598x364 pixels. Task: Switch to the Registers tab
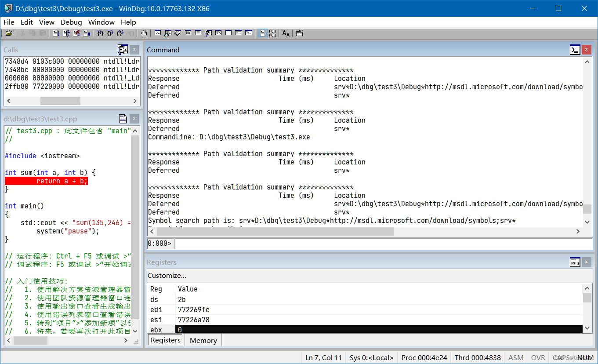tap(166, 340)
